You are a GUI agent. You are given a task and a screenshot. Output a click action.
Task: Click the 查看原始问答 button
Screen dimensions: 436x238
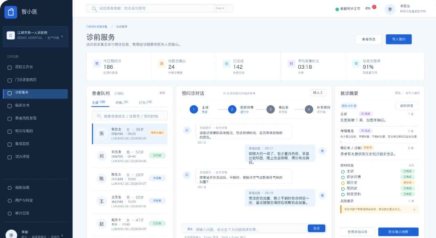[x=357, y=231]
